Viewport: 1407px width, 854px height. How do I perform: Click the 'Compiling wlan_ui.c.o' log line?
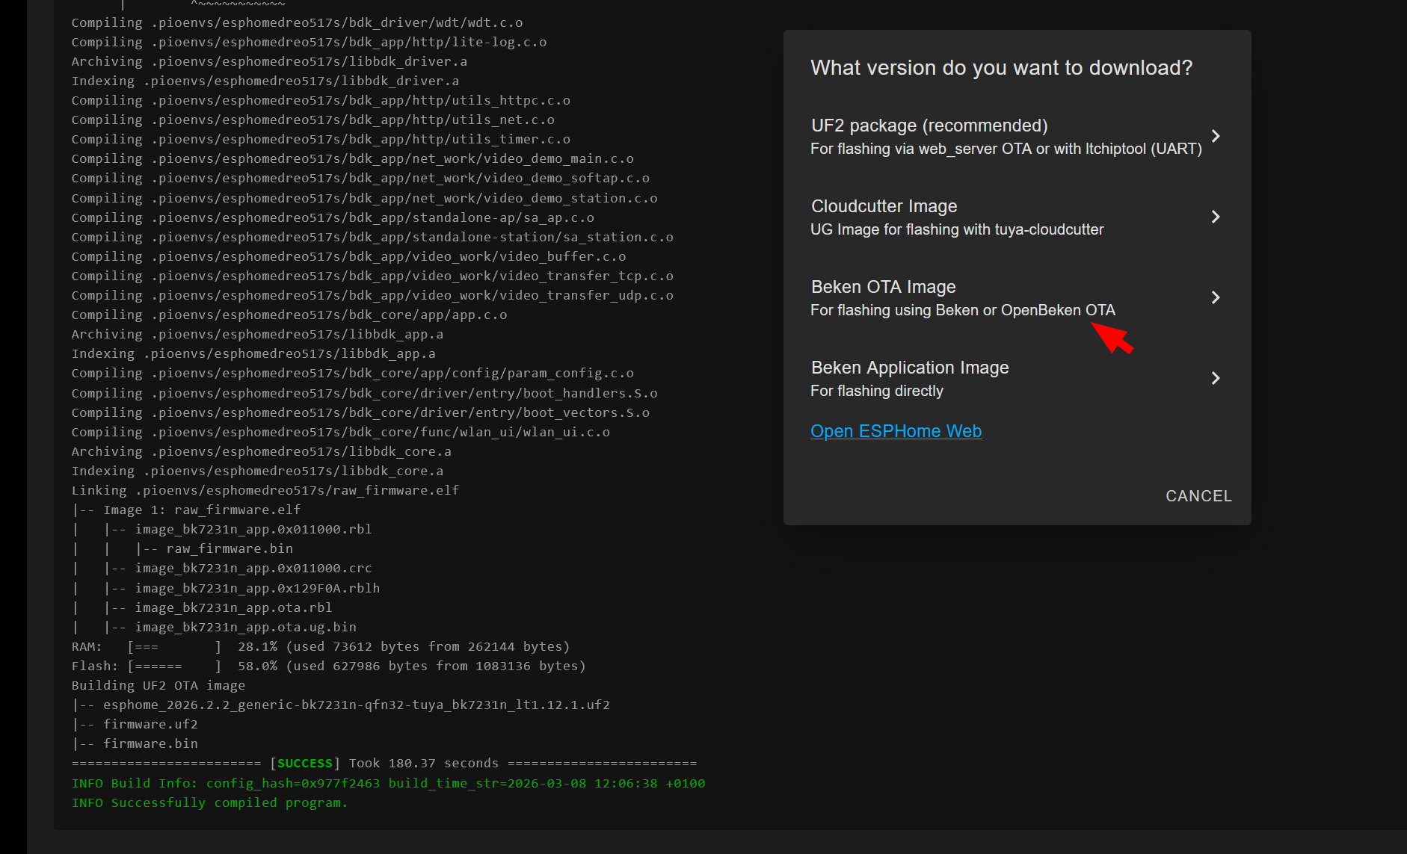click(x=341, y=432)
